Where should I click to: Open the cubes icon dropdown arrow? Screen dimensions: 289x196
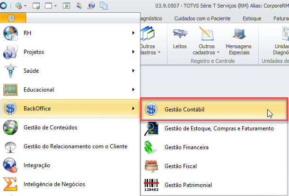point(26,6)
